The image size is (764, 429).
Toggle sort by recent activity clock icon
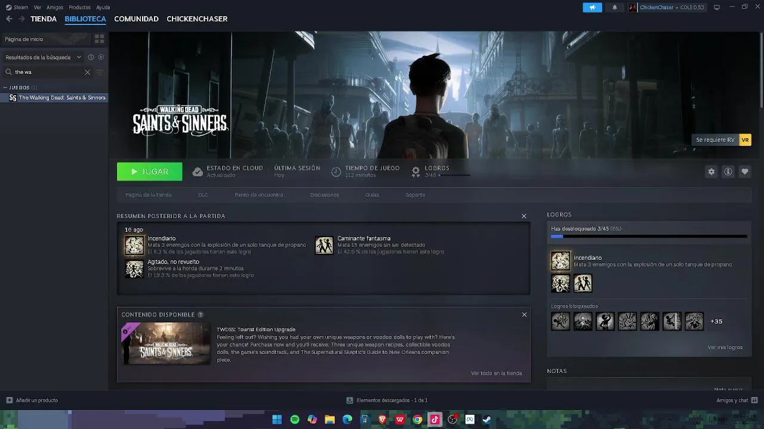point(91,57)
